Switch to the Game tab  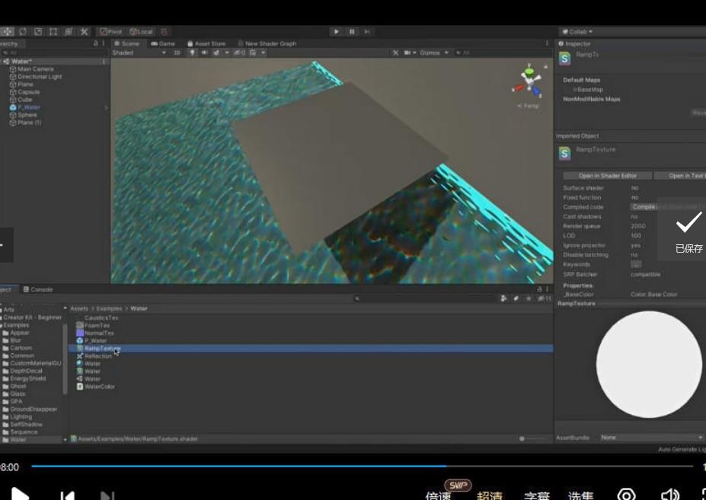point(163,44)
